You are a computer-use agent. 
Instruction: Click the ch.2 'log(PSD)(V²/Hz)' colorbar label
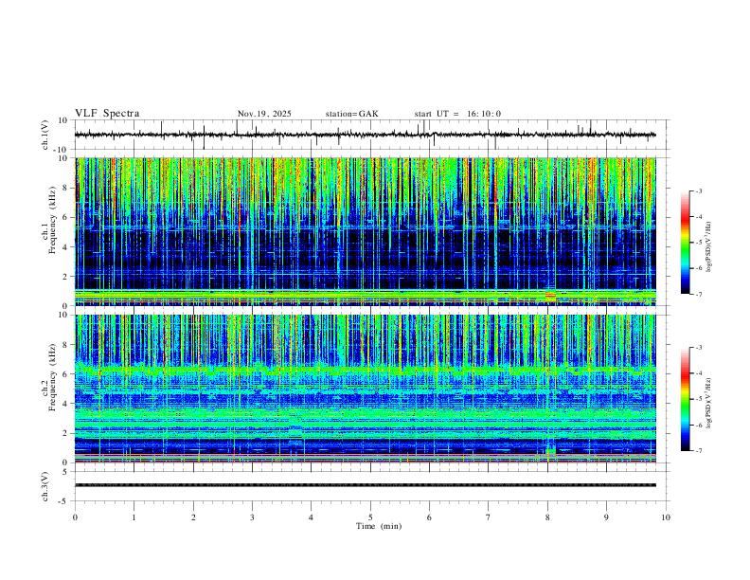(709, 403)
